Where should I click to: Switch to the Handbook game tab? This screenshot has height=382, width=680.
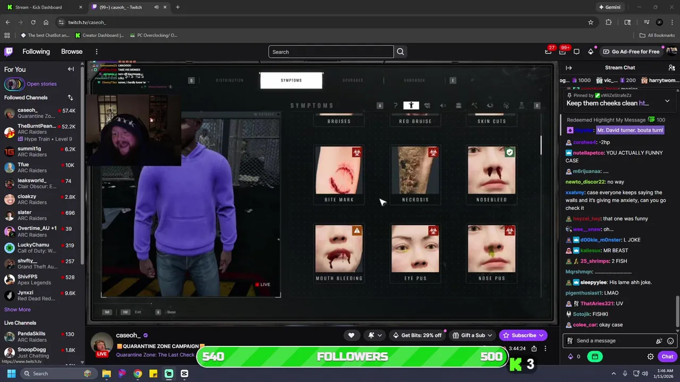coord(414,80)
